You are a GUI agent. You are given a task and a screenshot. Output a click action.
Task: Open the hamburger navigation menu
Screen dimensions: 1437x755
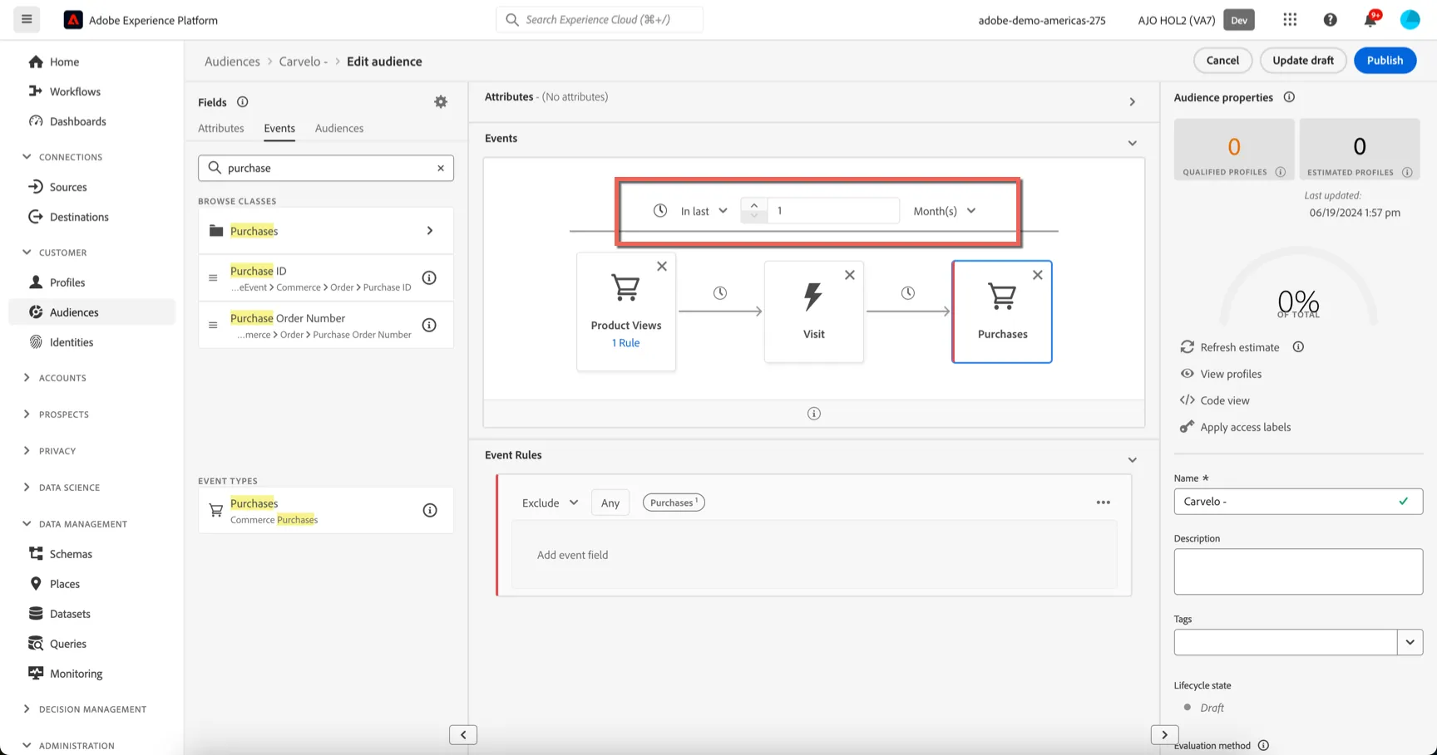point(27,19)
